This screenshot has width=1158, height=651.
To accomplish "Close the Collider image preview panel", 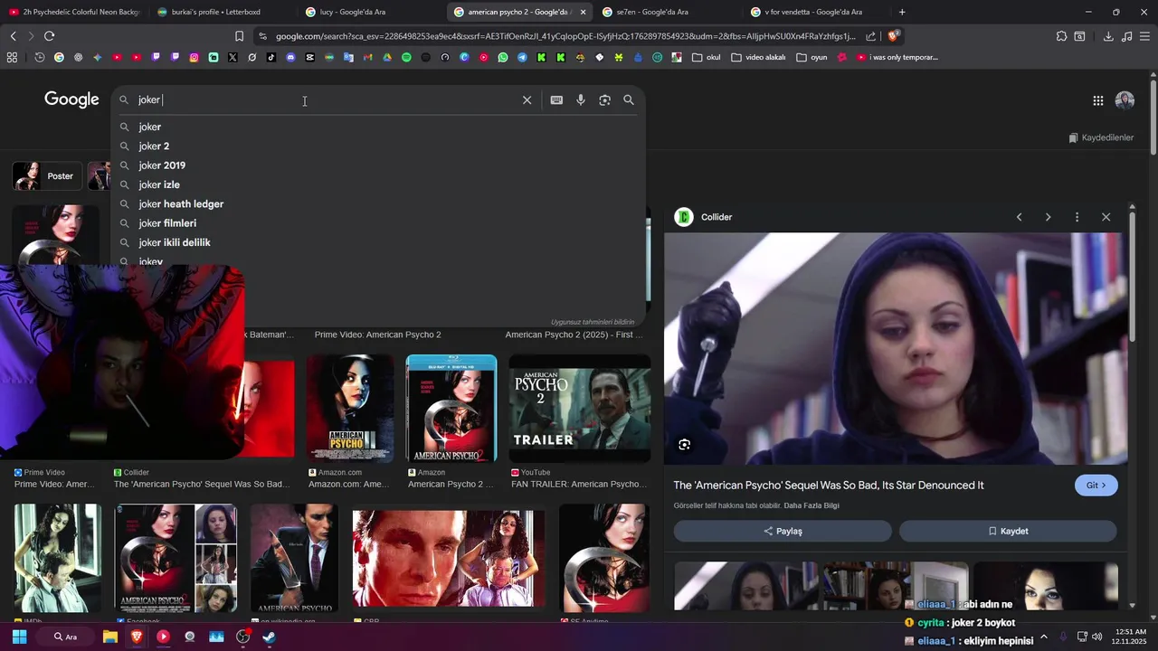I will click(1106, 217).
